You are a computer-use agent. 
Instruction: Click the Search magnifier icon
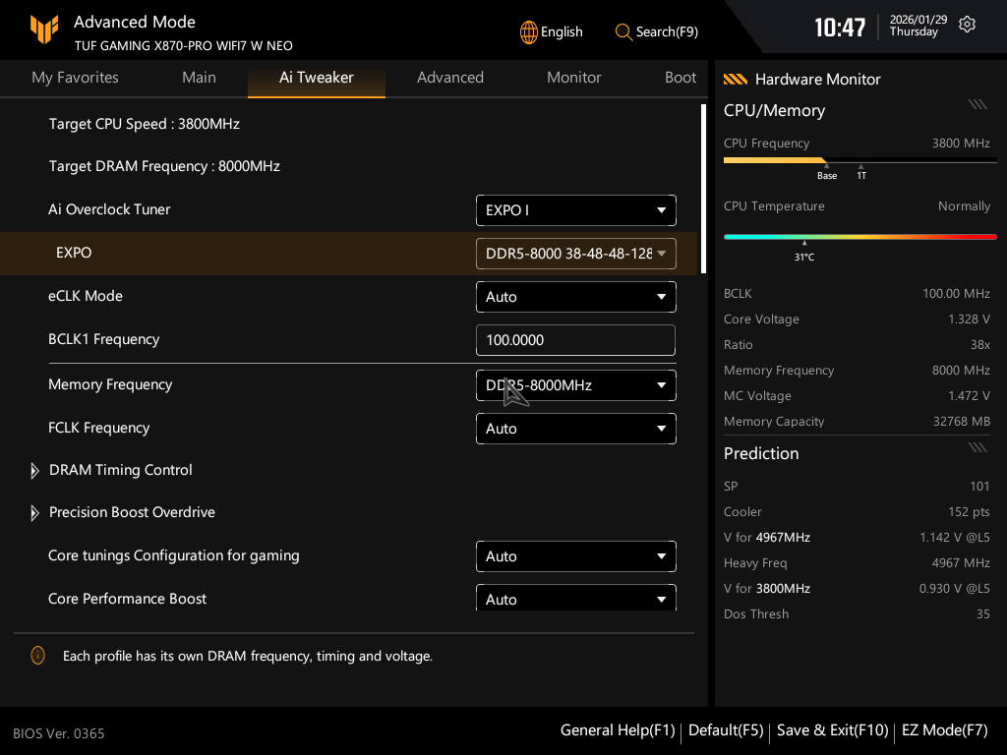click(x=623, y=31)
